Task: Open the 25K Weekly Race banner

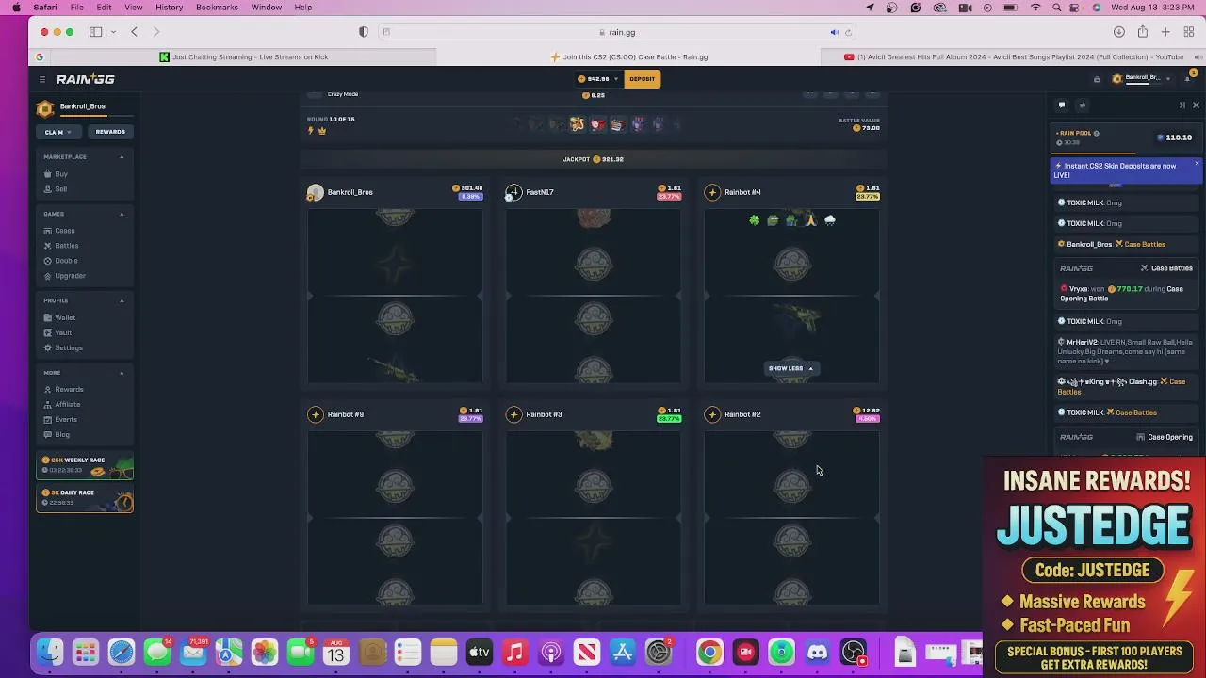Action: tap(85, 465)
